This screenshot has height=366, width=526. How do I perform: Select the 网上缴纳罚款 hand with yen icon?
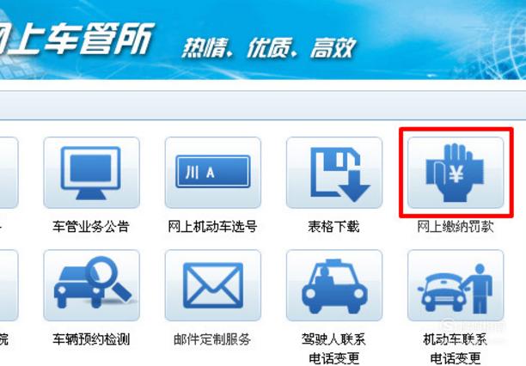coord(456,173)
